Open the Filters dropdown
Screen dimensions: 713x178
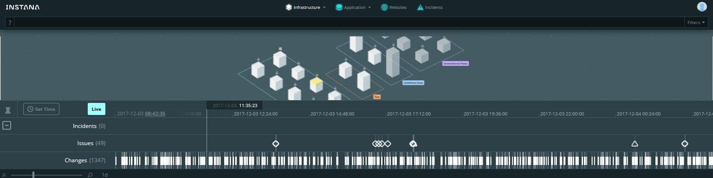[x=696, y=22]
